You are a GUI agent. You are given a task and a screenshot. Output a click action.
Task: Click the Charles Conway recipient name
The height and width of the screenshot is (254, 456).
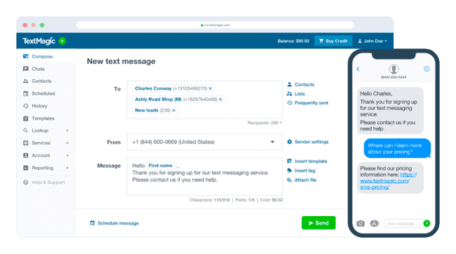point(153,88)
